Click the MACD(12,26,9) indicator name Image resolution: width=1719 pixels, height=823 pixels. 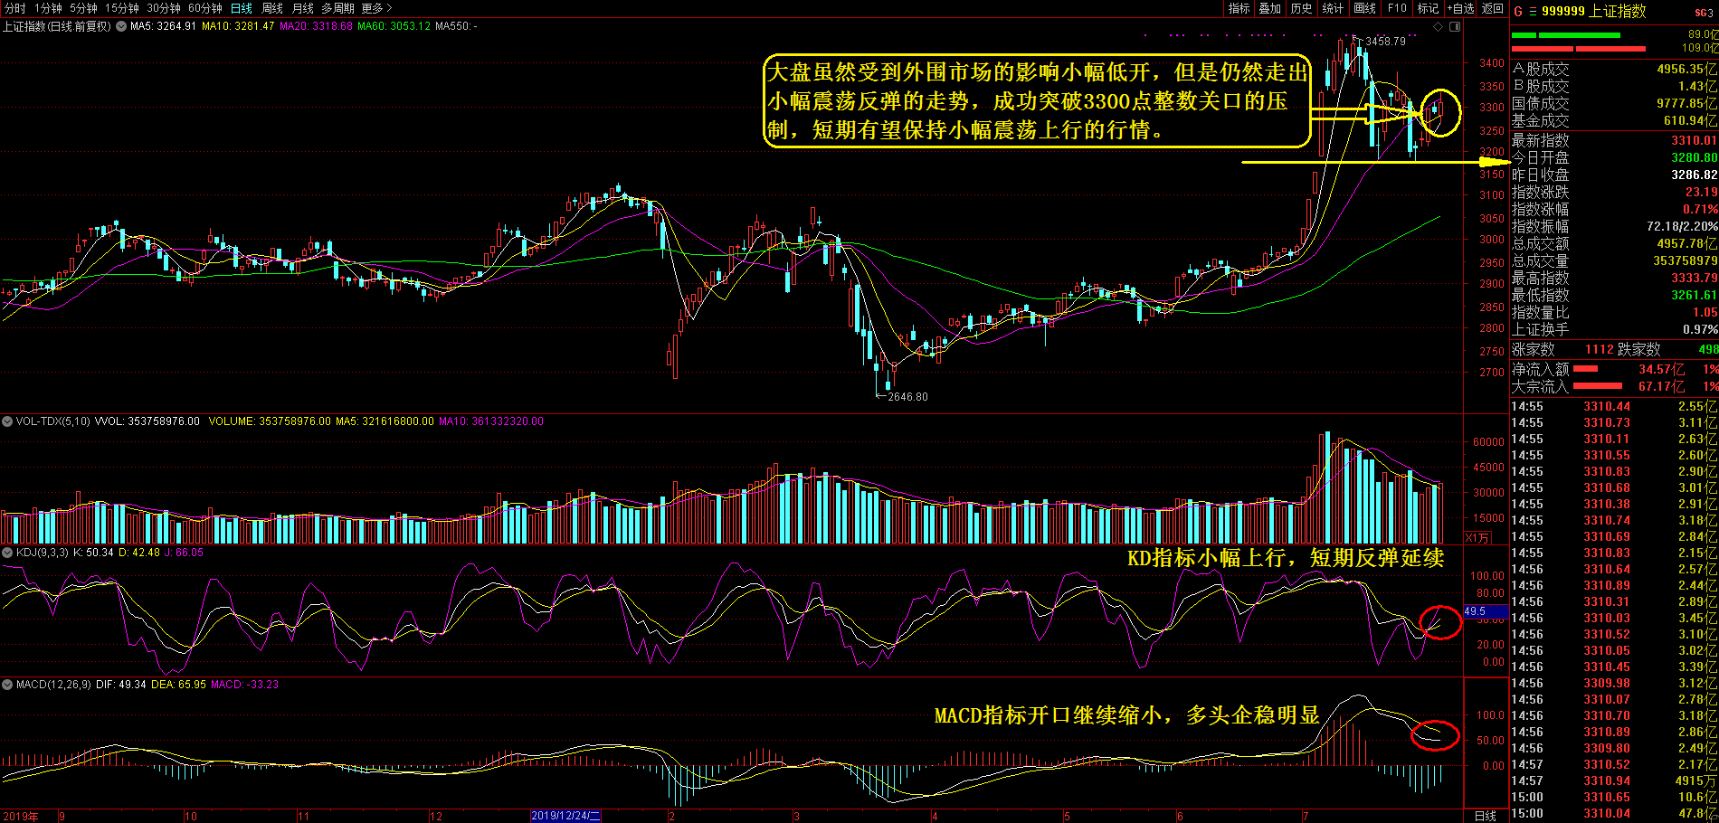coord(53,685)
